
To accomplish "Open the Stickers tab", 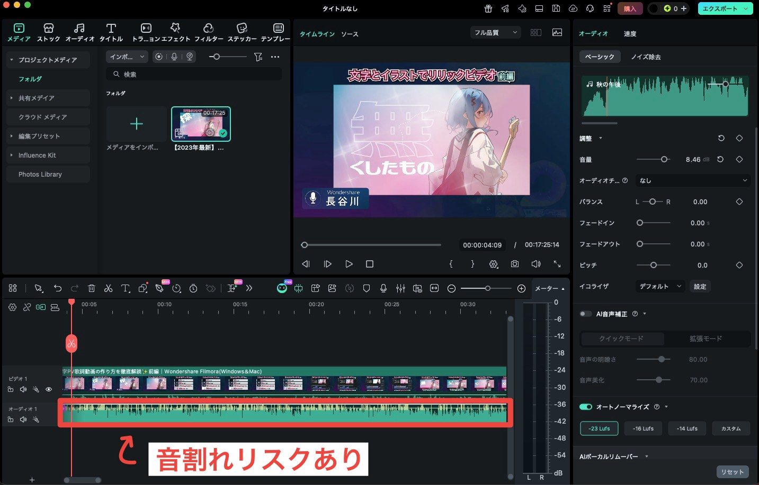I will click(x=242, y=33).
